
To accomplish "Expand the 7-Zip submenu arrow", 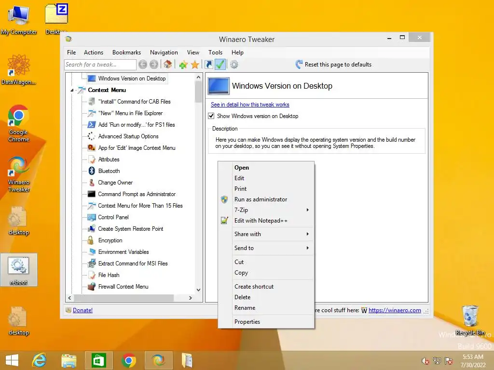I will point(307,210).
